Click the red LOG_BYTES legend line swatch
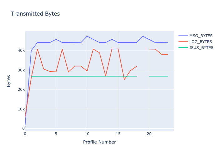Image resolution: width=219 pixels, height=156 pixels. pos(183,41)
